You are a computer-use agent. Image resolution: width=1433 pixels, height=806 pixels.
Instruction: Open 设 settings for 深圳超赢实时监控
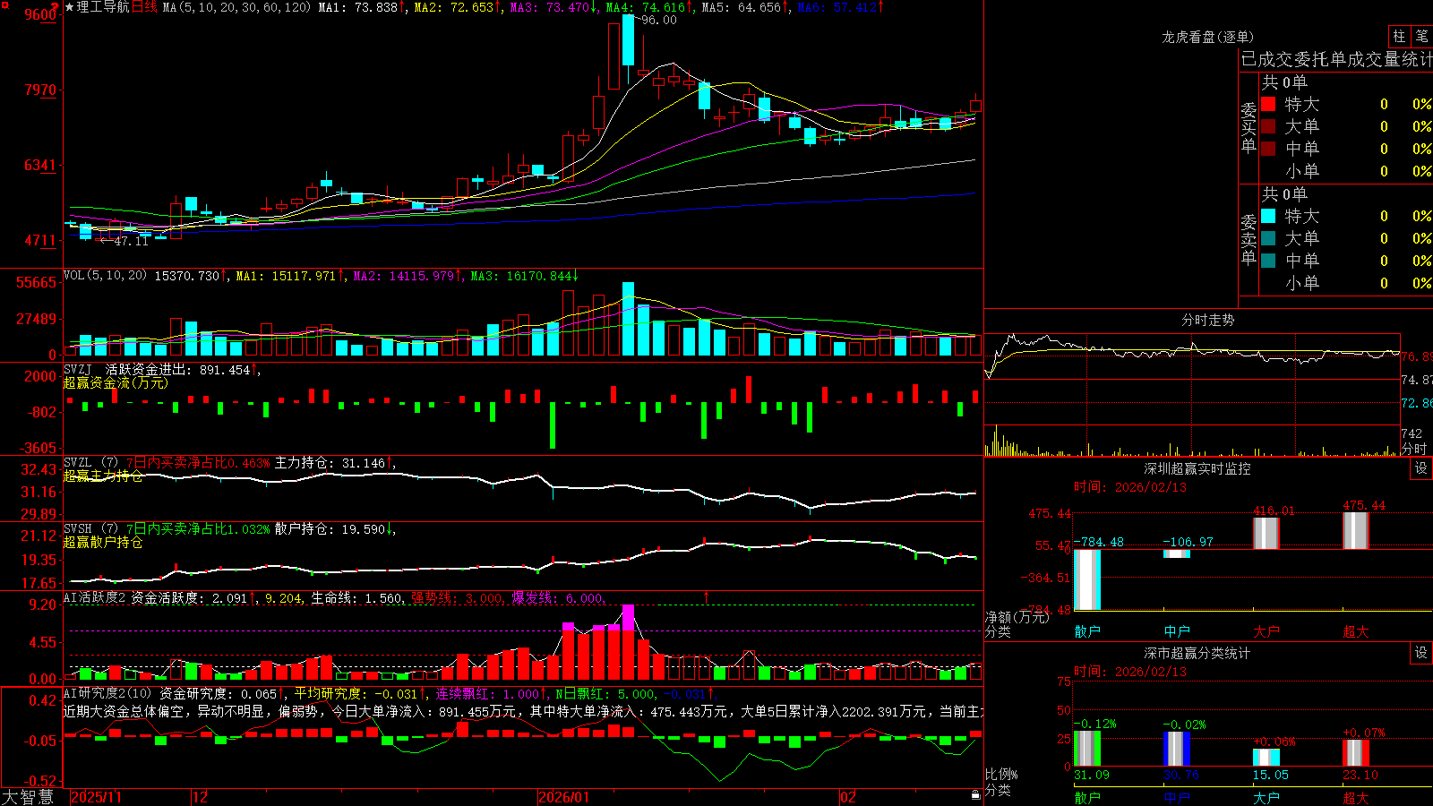(1421, 469)
